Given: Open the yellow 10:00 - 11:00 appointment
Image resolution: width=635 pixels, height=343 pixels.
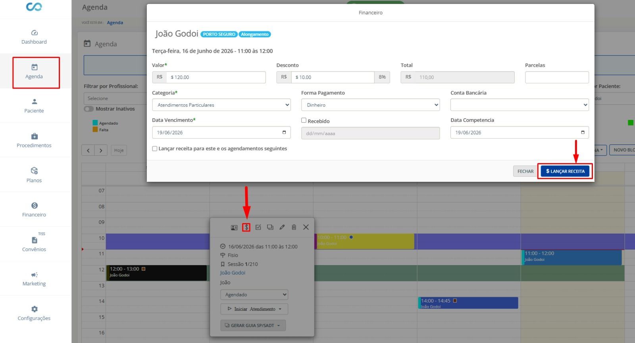Looking at the screenshot, I should pyautogui.click(x=364, y=241).
